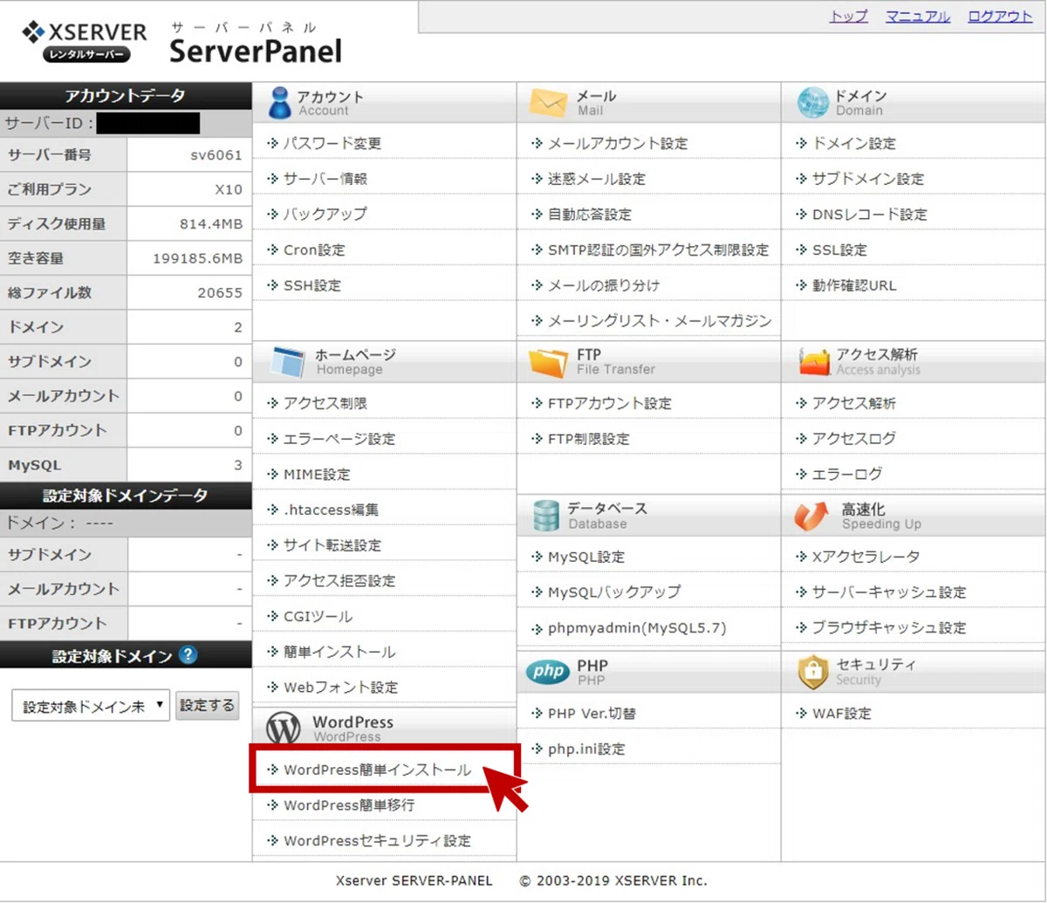Open 動作確認URL
This screenshot has width=1047, height=903.
854,285
